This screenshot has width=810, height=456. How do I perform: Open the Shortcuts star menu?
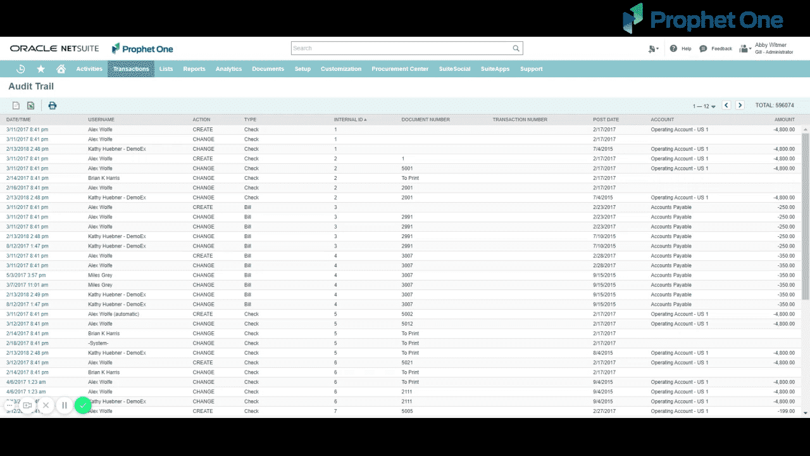[40, 68]
